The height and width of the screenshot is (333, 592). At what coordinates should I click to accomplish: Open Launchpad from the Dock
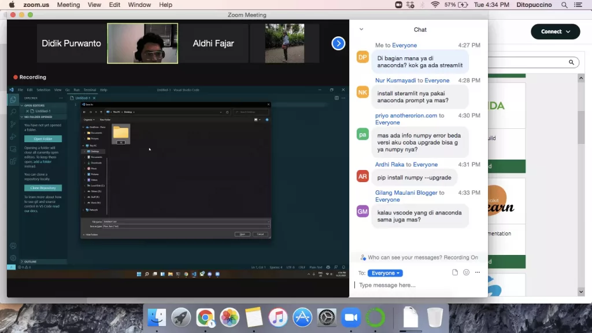pyautogui.click(x=181, y=317)
